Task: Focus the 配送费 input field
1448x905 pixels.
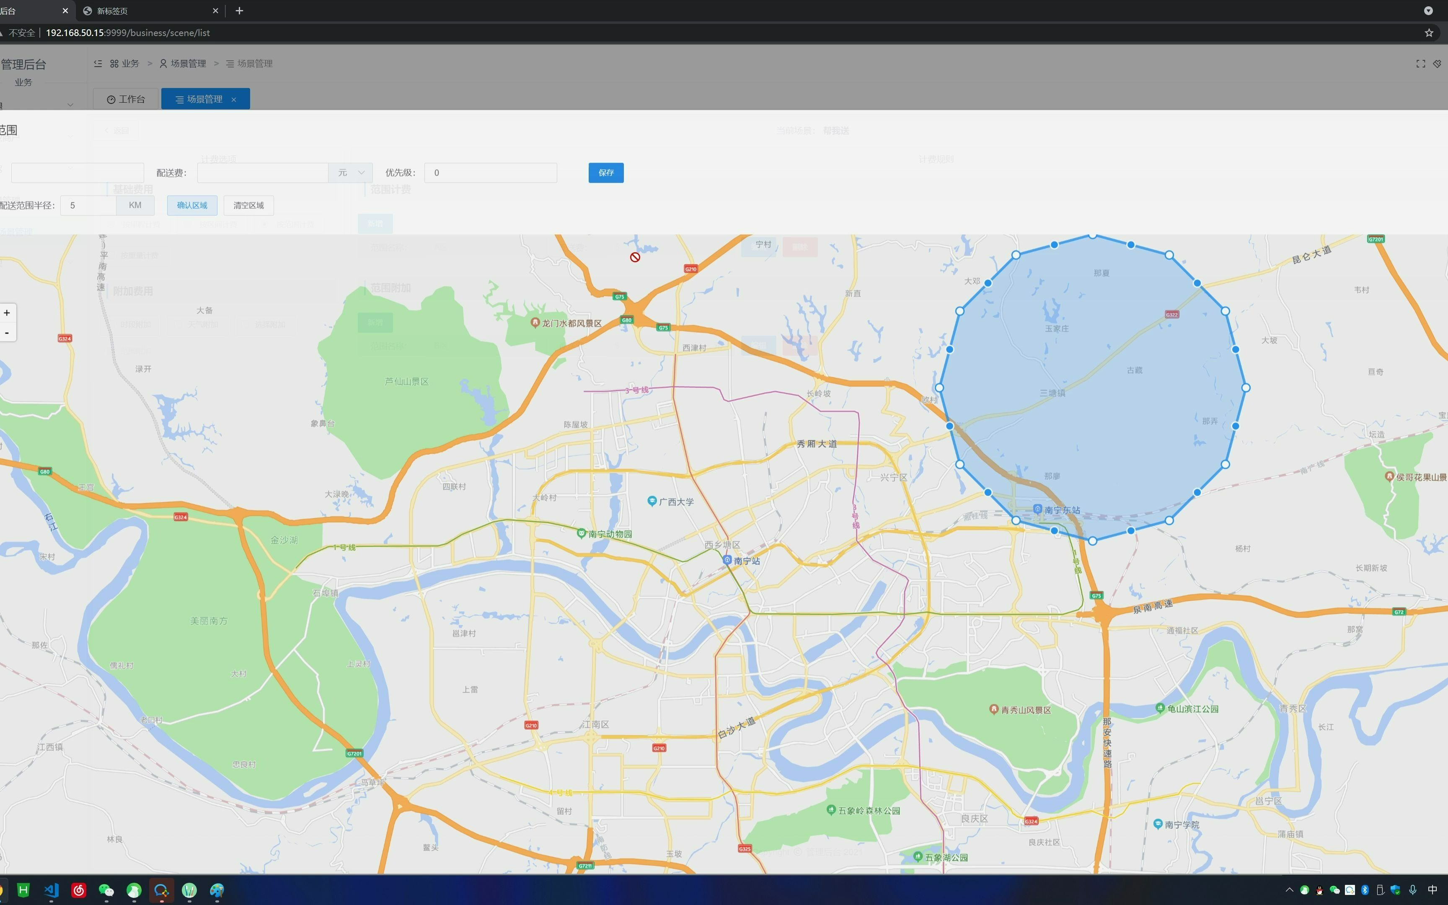Action: (x=262, y=172)
